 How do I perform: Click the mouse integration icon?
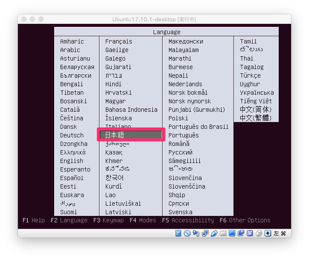[x=259, y=233]
